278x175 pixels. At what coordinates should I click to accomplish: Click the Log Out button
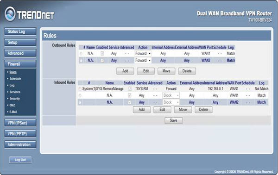click(20, 160)
